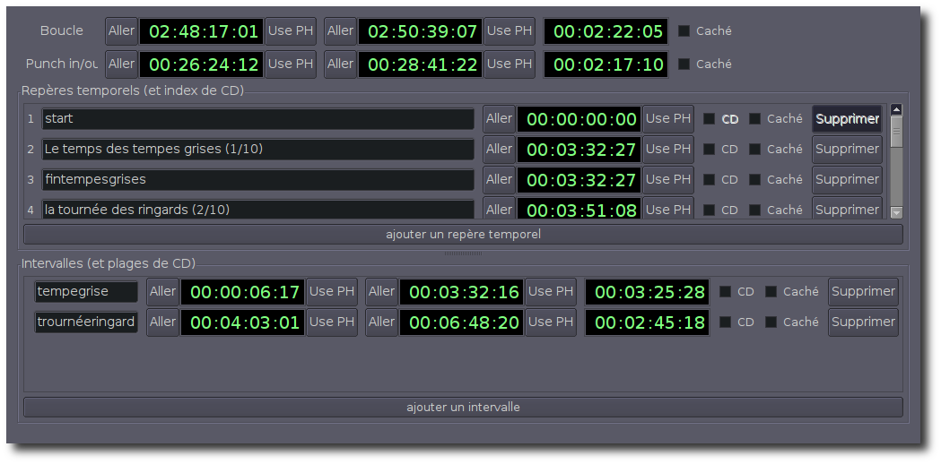Click Use PH next to 02:50:39:07
Screen dimensions: 941x464
coord(510,31)
